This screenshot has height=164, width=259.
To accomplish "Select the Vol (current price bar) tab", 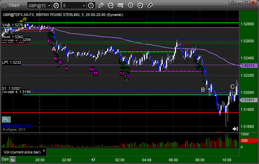I will [x=22, y=152].
